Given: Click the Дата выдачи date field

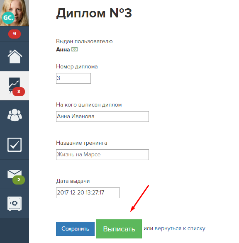Looking at the screenshot, I should click(88, 193).
